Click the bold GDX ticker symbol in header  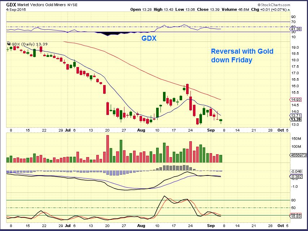(11, 5)
